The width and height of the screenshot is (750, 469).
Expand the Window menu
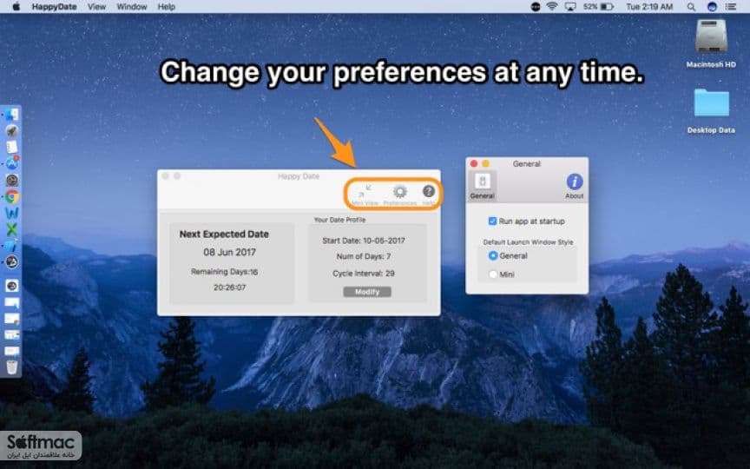132,7
